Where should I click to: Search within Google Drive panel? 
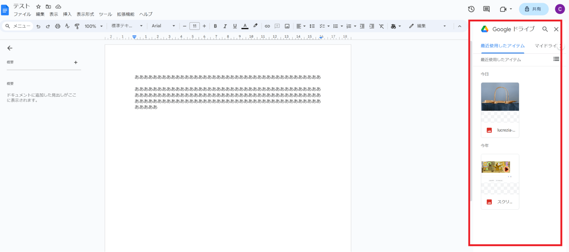pyautogui.click(x=545, y=29)
